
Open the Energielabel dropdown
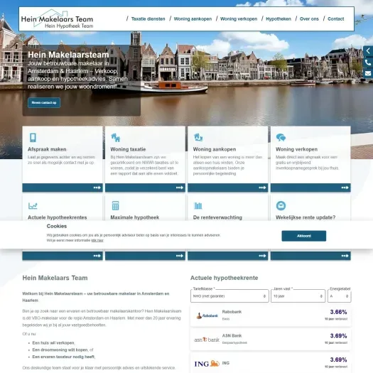[x=339, y=296]
